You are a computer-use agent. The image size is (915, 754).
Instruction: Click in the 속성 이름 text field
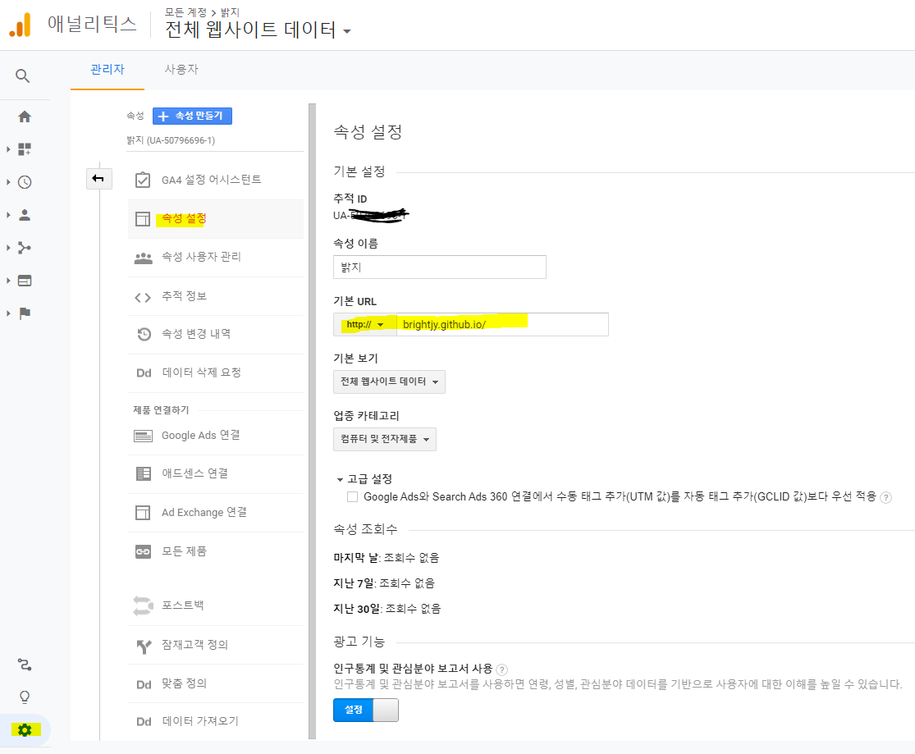(x=439, y=267)
